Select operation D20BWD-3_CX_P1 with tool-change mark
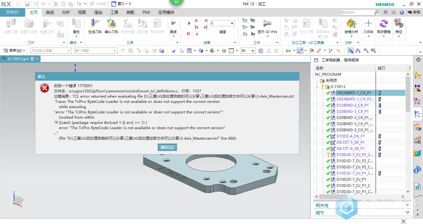This screenshot has height=224, width=423. click(x=352, y=111)
